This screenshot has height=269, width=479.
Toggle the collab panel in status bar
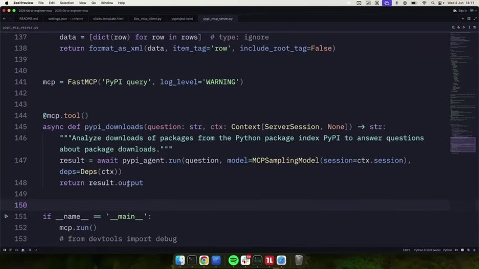23,250
